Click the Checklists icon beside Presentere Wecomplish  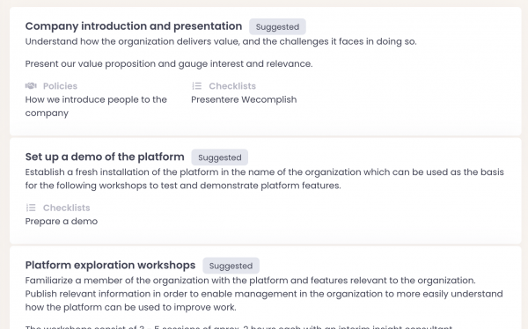[196, 86]
